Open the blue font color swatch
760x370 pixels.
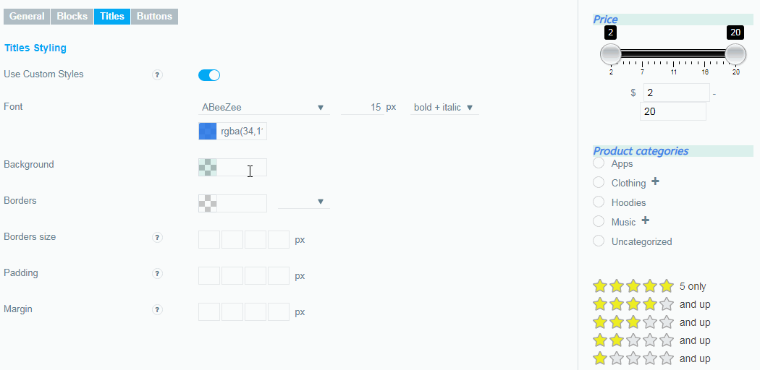click(x=208, y=131)
